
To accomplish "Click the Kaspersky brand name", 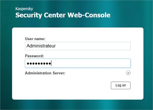I will click(x=24, y=8).
